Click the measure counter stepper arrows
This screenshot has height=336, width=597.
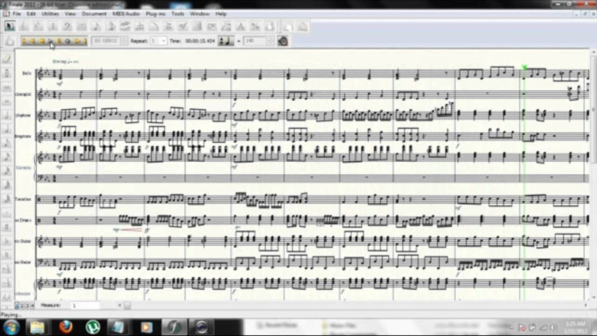click(x=125, y=41)
